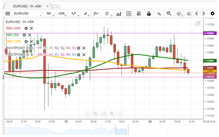Activate the crosshair cursor tool
Image resolution: width=219 pixels, height=137 pixels.
(159, 13)
